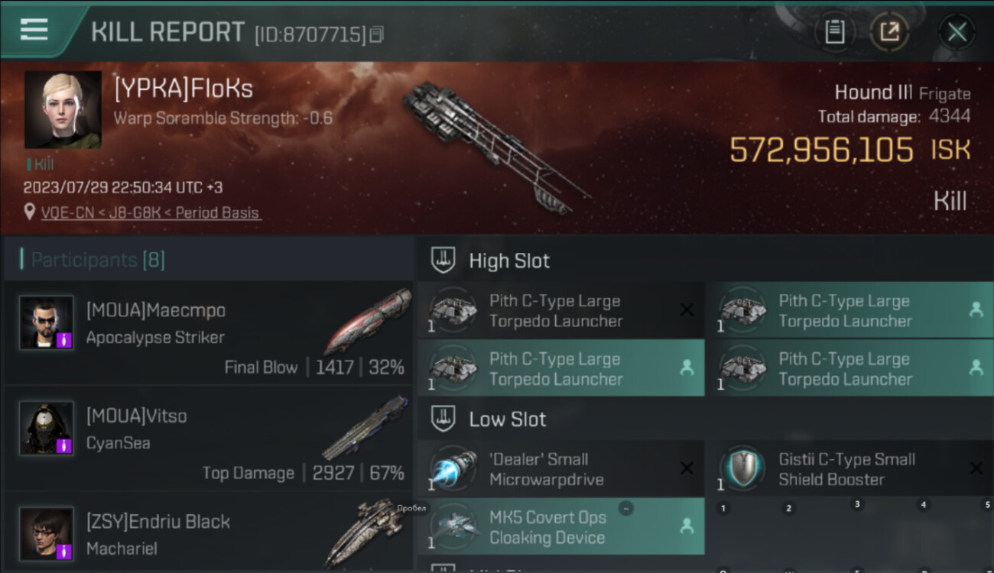
Task: Click the High Slot shield icon
Action: (443, 261)
